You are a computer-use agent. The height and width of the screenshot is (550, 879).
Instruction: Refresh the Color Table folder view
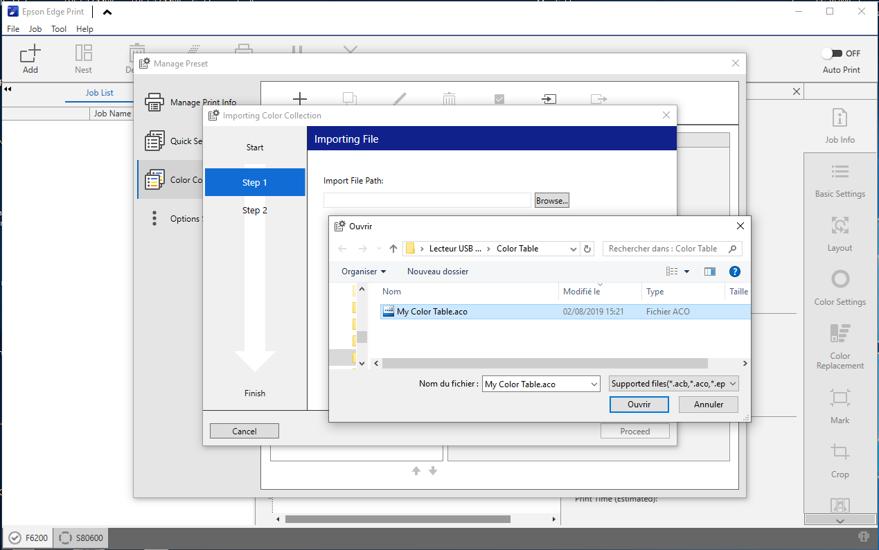[x=588, y=249]
